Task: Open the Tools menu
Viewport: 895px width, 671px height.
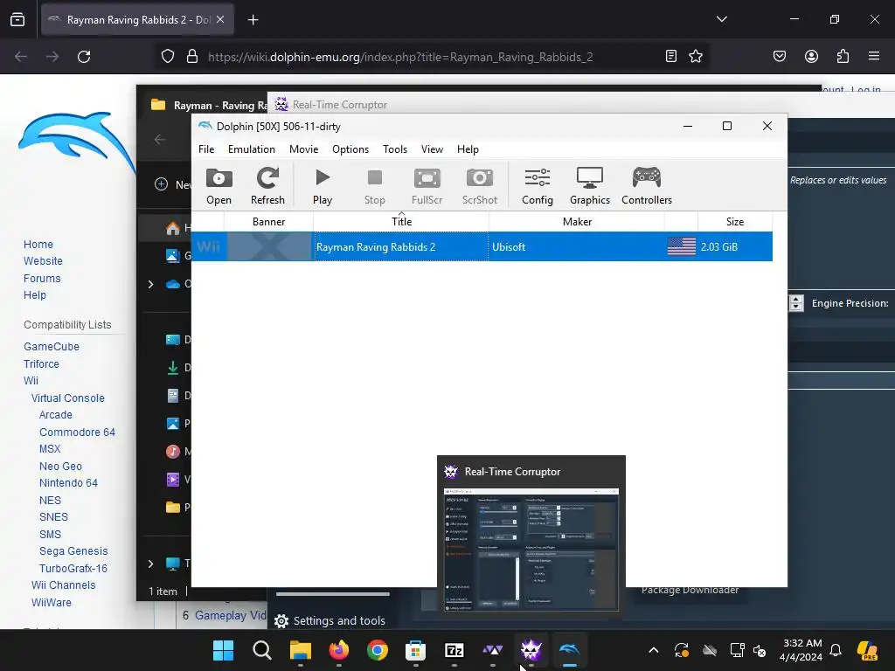Action: (395, 149)
